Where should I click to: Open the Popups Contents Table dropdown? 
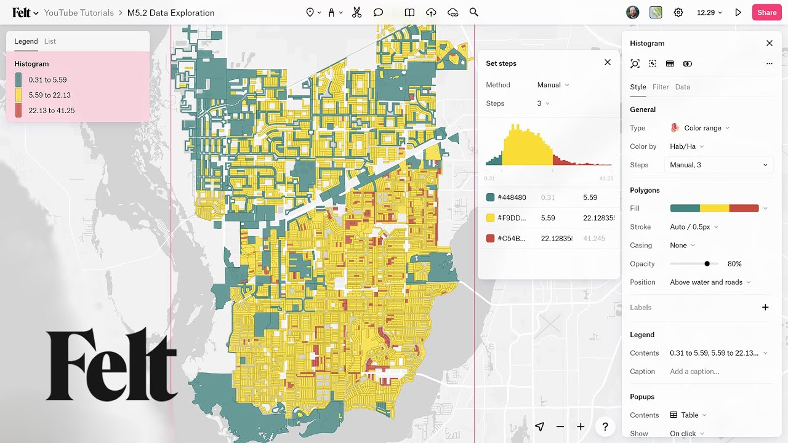688,415
